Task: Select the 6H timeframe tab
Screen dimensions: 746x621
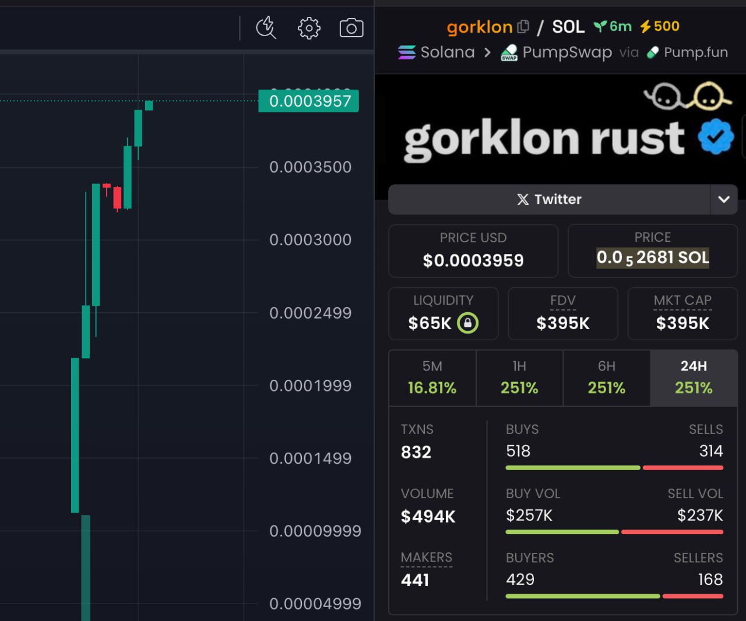Action: click(607, 377)
